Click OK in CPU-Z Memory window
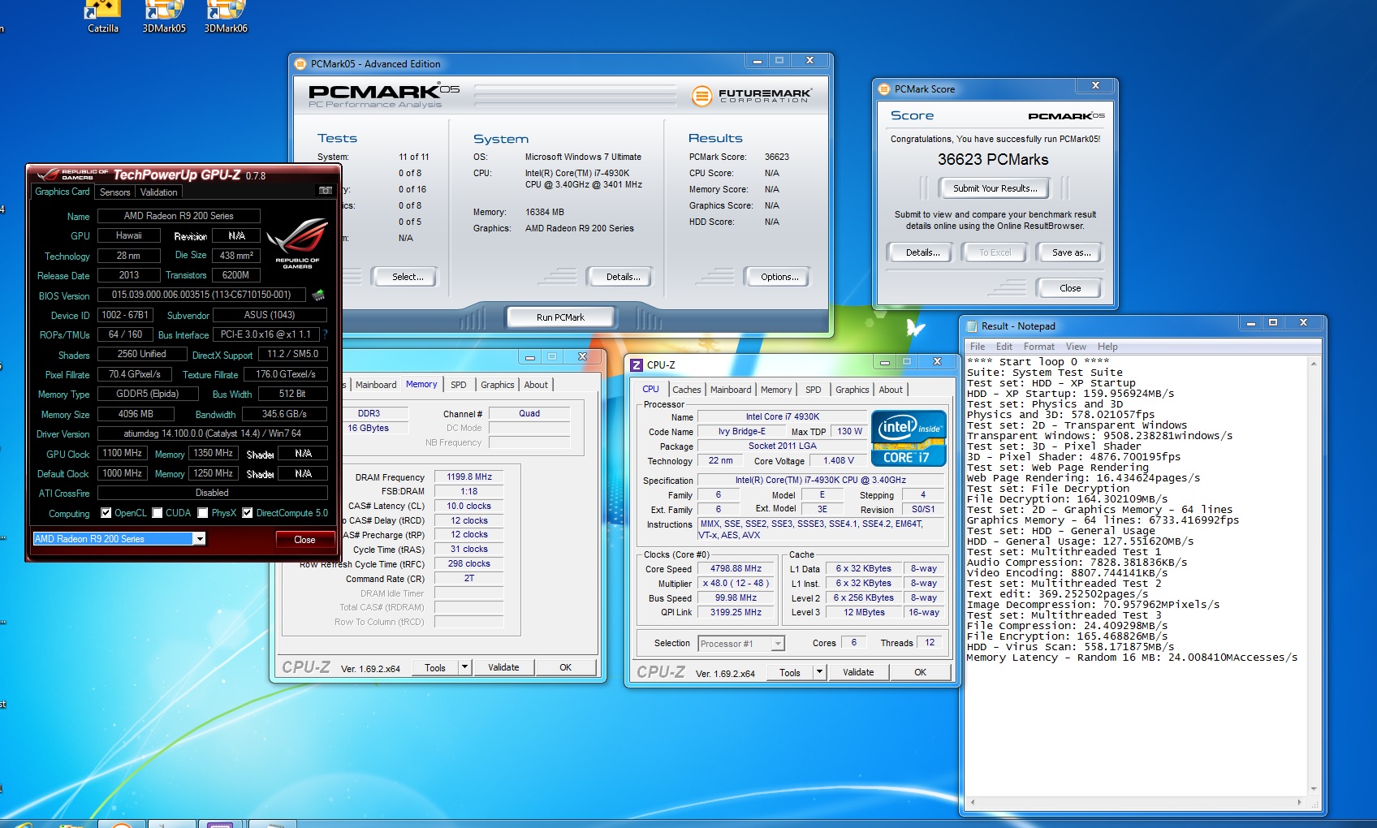1377x828 pixels. 565,667
